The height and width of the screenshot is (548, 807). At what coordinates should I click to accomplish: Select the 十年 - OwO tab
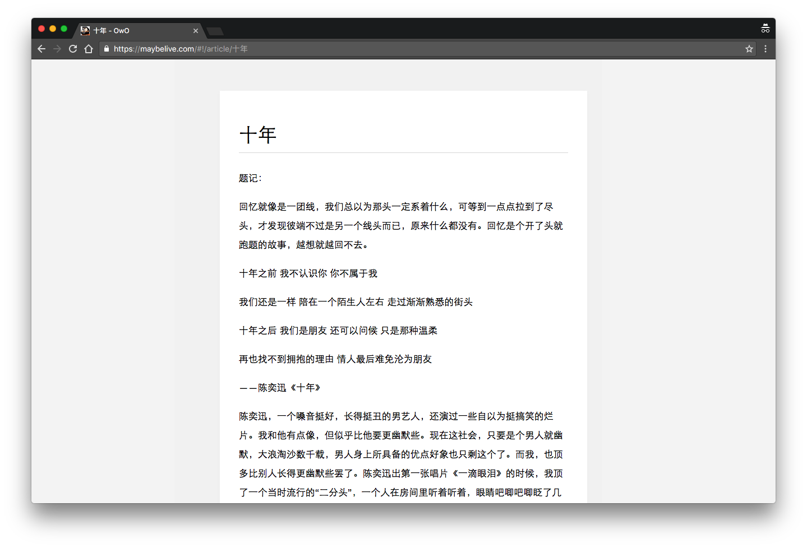pyautogui.click(x=140, y=31)
